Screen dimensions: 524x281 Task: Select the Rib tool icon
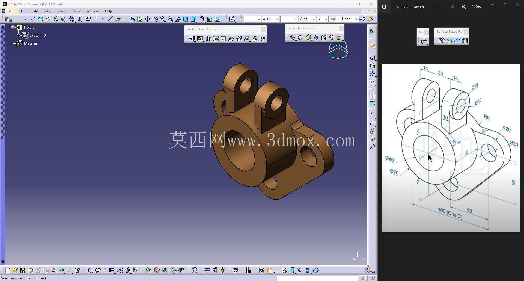tap(231, 39)
